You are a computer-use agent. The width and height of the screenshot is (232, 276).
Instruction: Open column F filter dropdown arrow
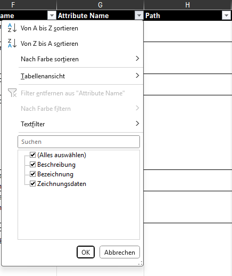52,15
